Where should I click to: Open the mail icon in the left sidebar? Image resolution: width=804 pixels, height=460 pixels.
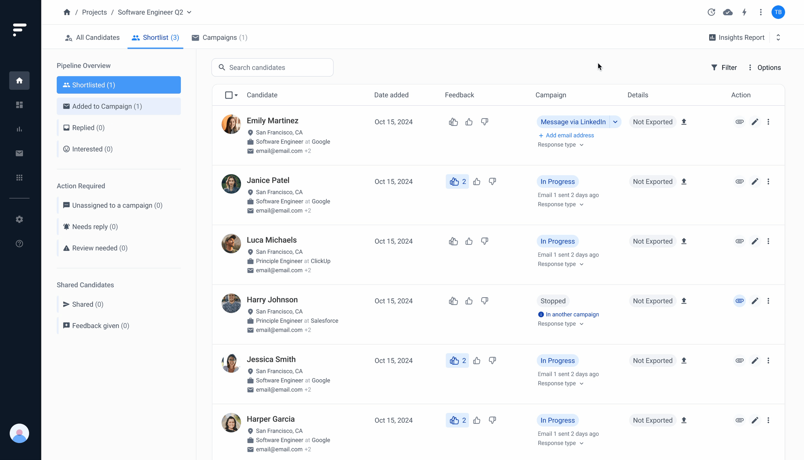(19, 153)
